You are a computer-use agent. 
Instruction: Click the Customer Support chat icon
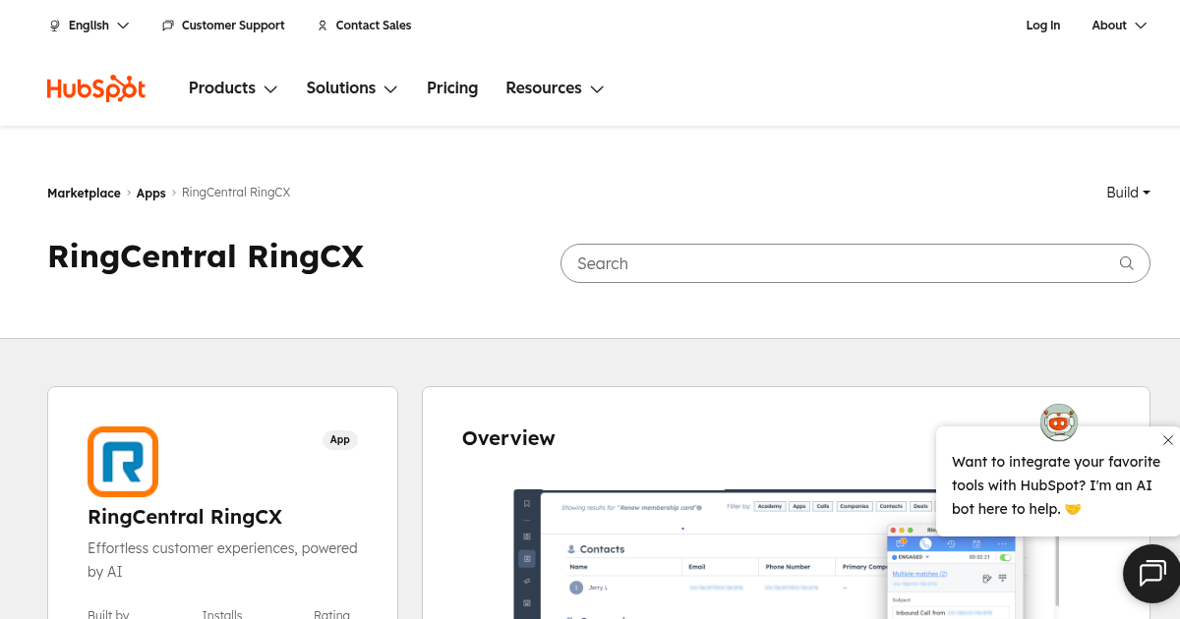(168, 26)
